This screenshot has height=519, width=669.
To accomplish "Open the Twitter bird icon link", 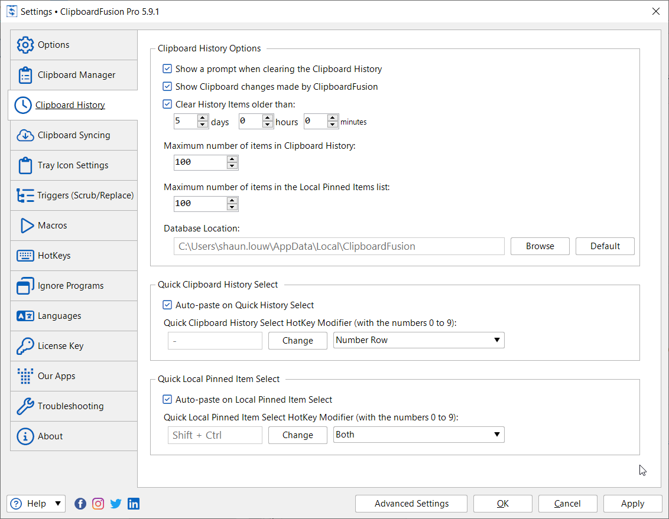I will pos(116,504).
